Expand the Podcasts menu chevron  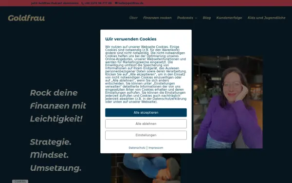(196, 18)
